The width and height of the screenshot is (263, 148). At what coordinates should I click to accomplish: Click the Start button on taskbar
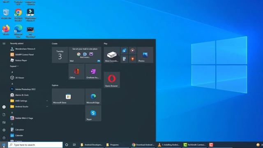pos(4,145)
